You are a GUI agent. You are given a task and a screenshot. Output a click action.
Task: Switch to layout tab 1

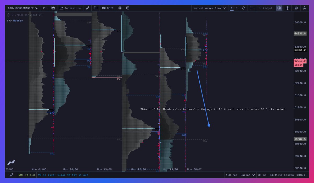(231, 8)
